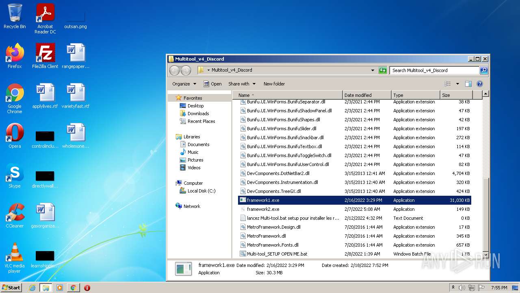Select Libraries in navigation pane

tap(191, 137)
